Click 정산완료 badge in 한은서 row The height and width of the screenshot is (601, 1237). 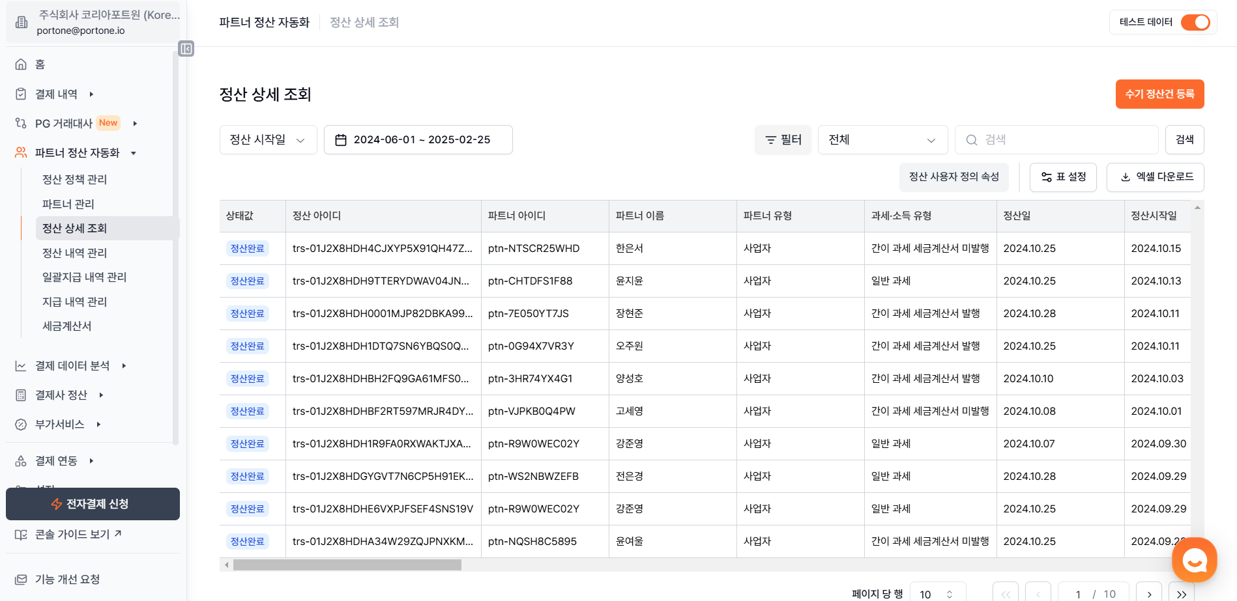click(x=248, y=248)
